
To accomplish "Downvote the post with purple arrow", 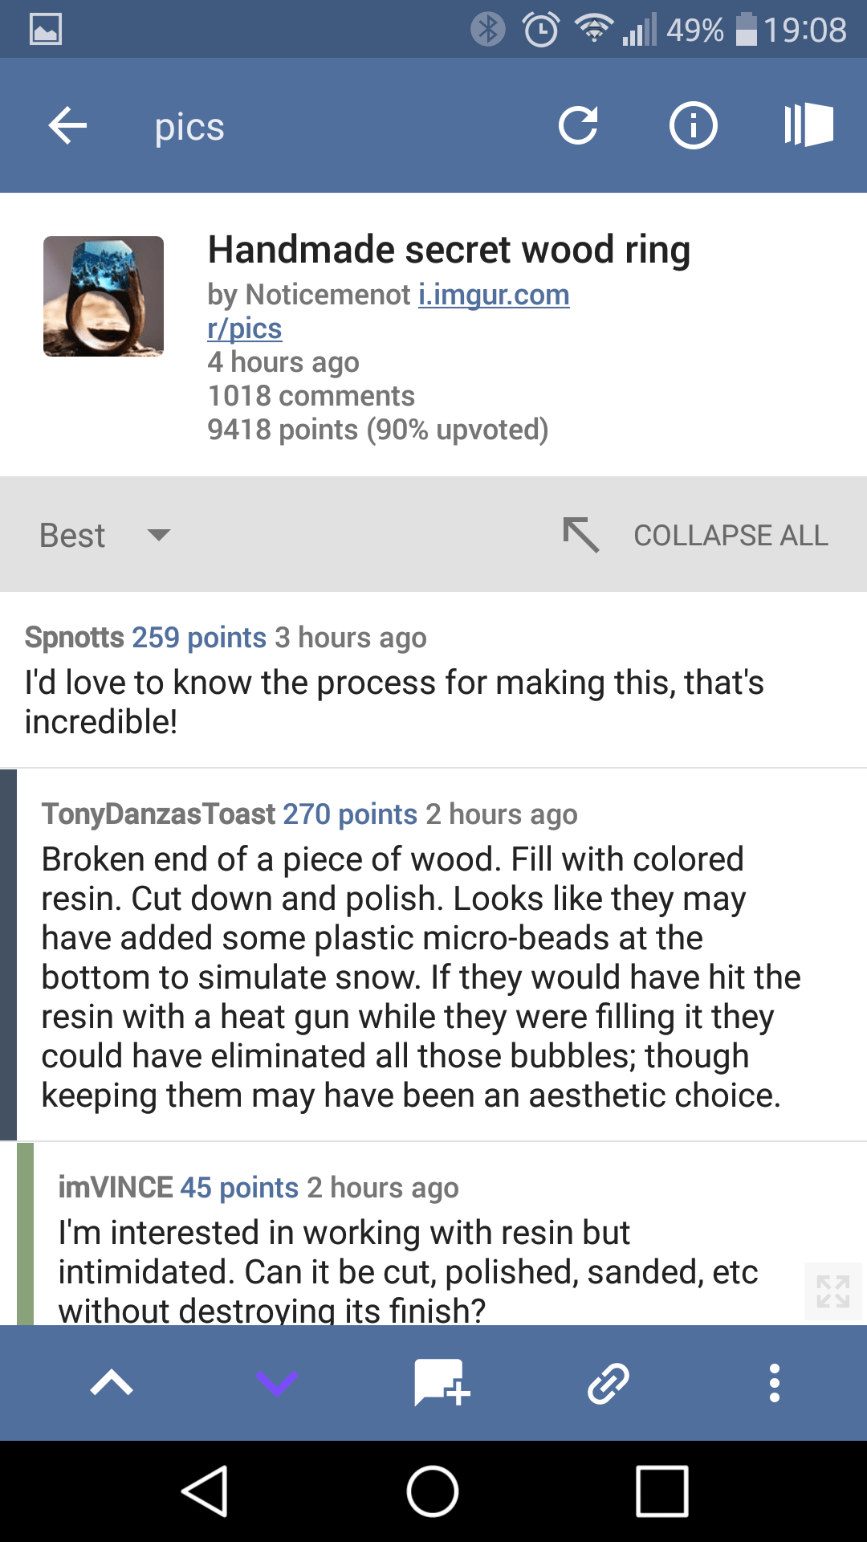I will pos(277,1383).
